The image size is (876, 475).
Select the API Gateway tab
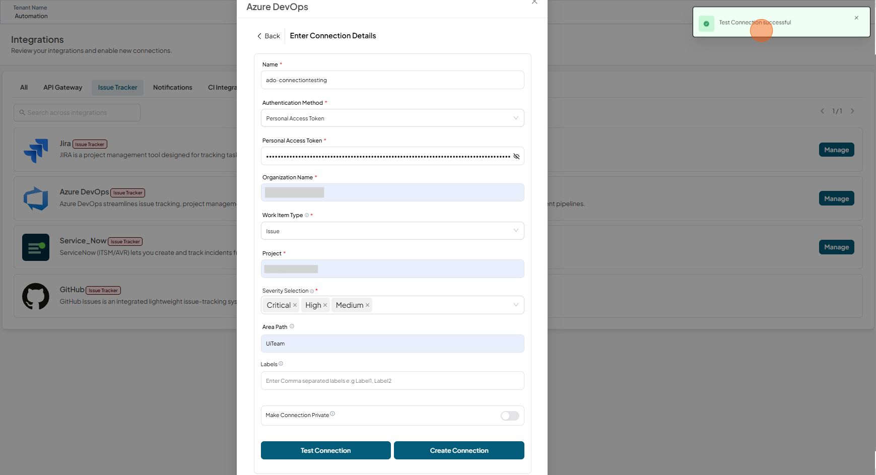pyautogui.click(x=63, y=88)
